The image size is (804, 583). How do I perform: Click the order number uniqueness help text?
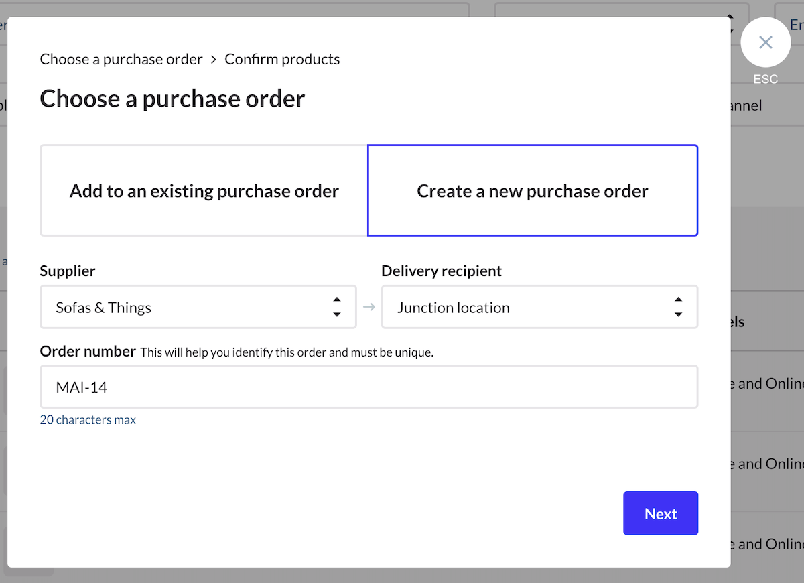pos(287,352)
